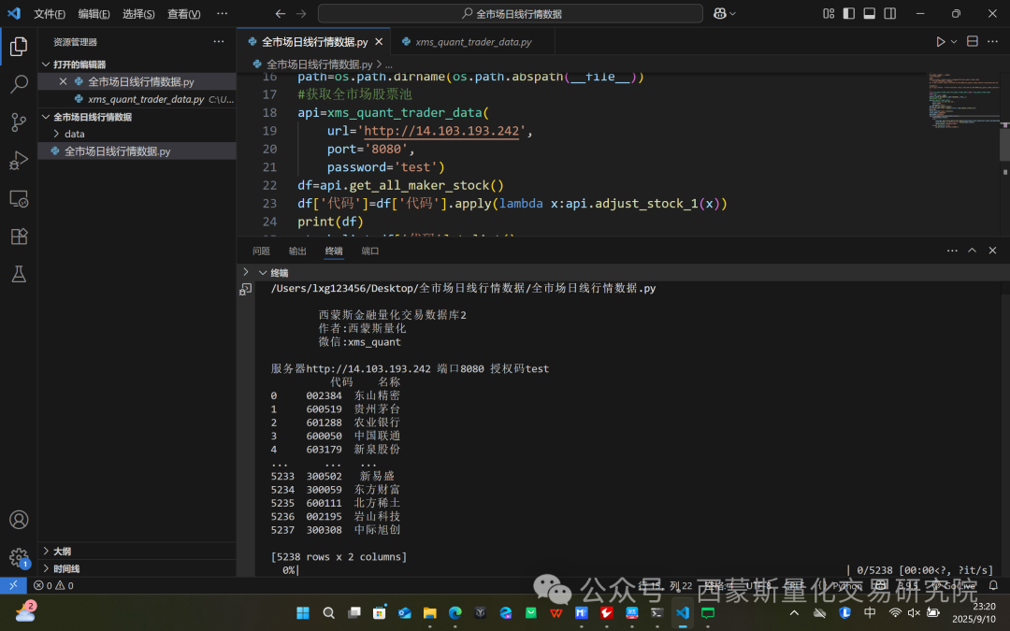Click the http://14.103.193.242 URL in code
The image size is (1010, 631).
tap(441, 131)
